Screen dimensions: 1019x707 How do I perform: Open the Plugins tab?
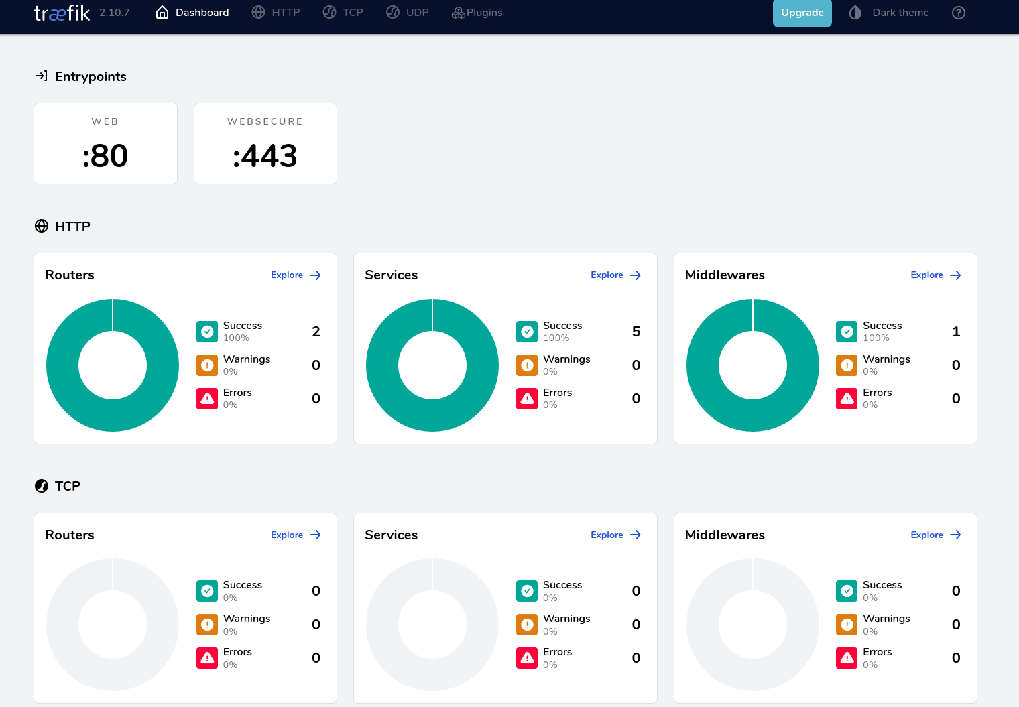tap(477, 13)
